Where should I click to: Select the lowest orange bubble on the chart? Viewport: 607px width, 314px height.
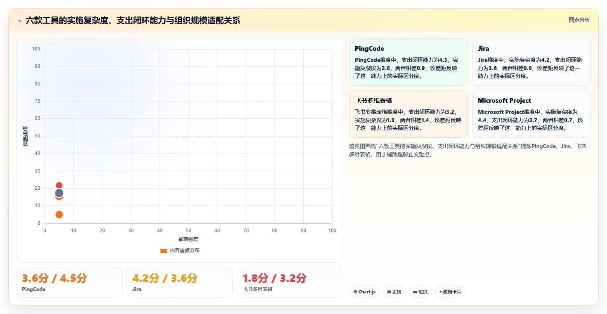[59, 215]
